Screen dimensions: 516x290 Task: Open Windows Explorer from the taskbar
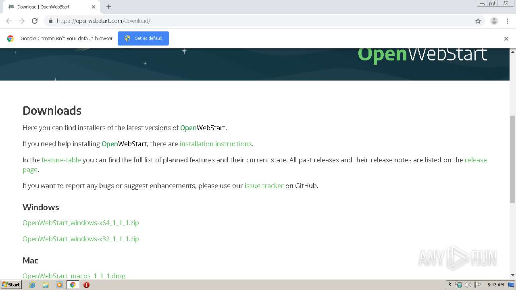(46, 285)
